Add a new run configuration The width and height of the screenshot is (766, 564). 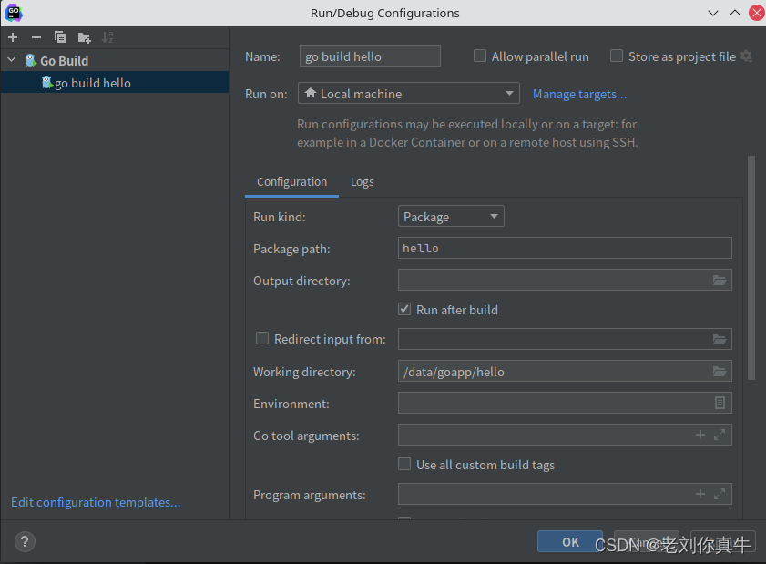(12, 37)
